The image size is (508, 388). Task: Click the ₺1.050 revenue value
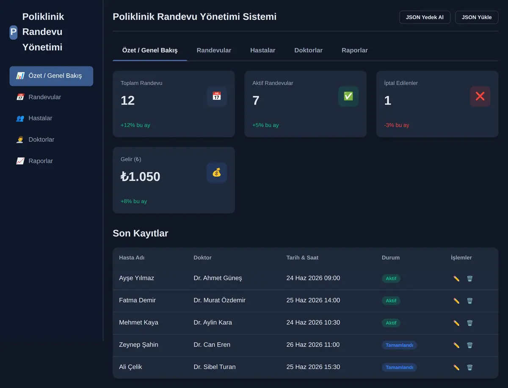[x=140, y=176]
